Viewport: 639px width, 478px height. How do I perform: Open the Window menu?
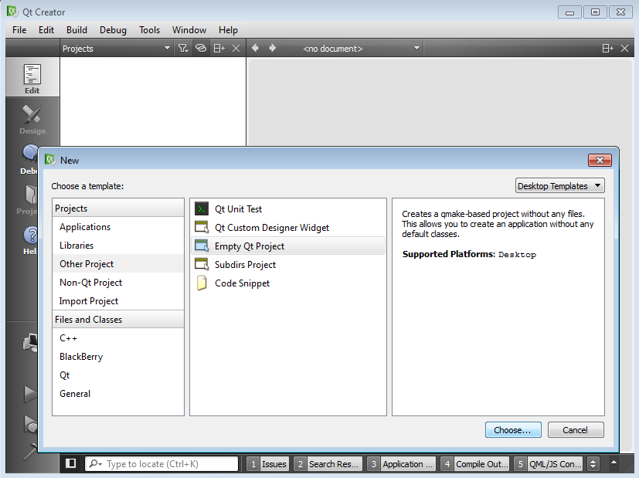coord(189,30)
